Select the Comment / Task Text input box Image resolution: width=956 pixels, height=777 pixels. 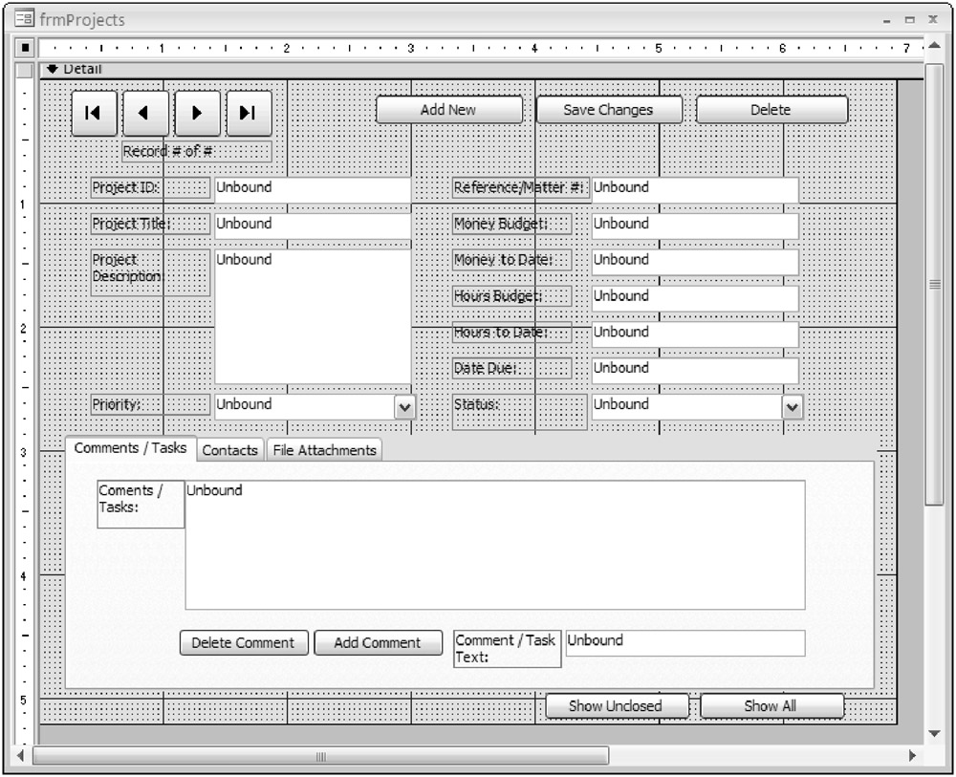[684, 643]
